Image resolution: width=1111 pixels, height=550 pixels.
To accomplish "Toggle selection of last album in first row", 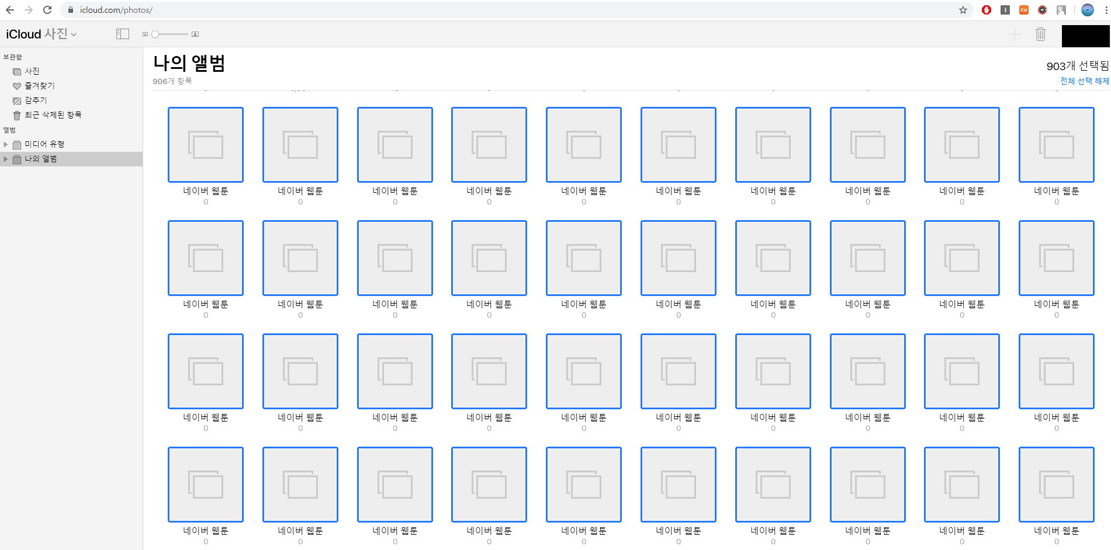I will [1056, 145].
